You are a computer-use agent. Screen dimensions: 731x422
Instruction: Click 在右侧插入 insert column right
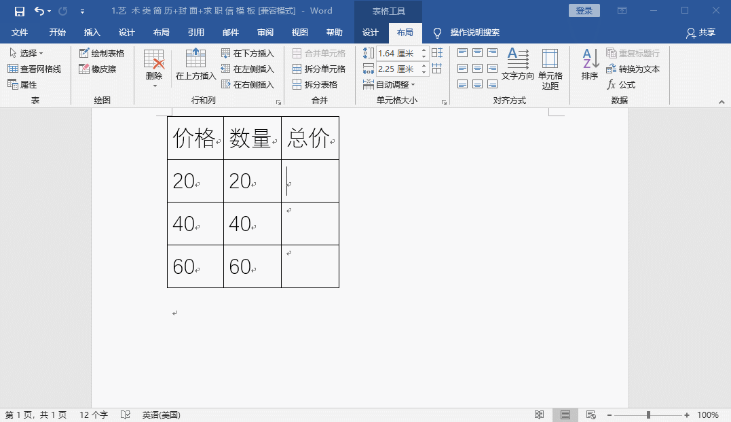[248, 84]
